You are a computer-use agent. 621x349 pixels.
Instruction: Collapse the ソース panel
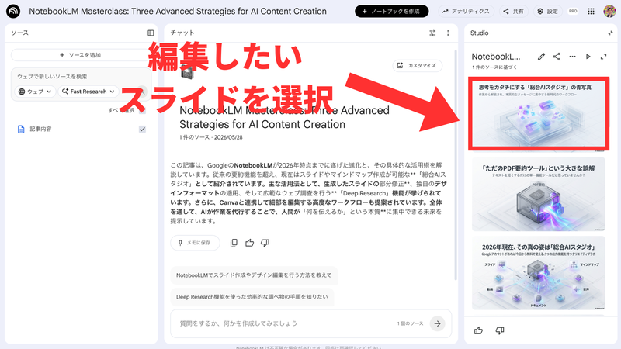(151, 33)
